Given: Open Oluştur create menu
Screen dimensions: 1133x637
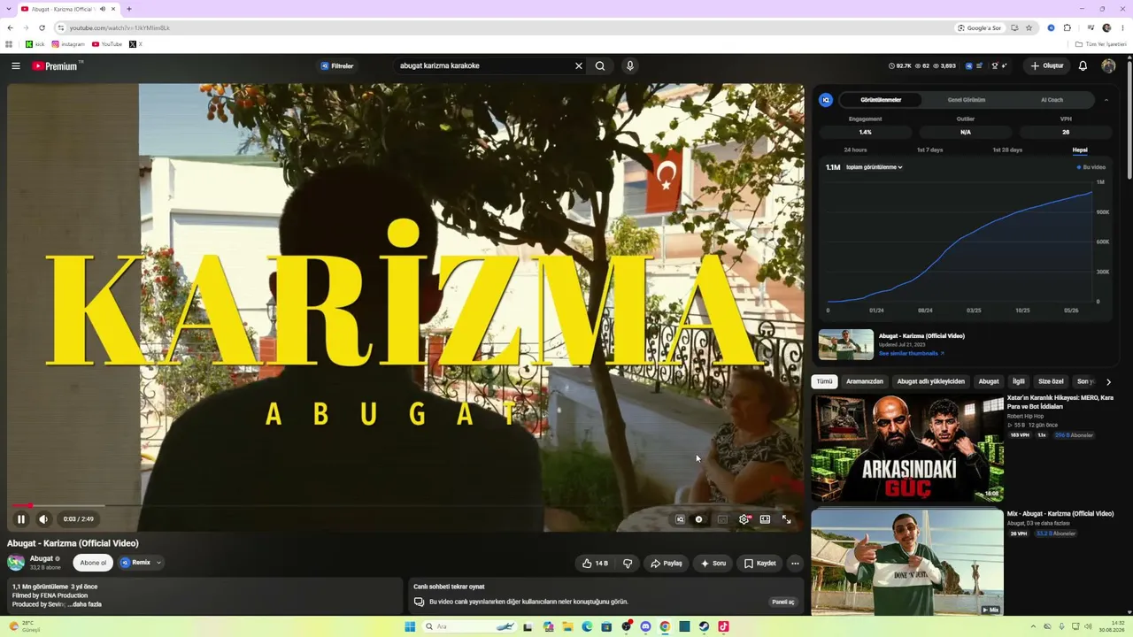Looking at the screenshot, I should tap(1046, 65).
